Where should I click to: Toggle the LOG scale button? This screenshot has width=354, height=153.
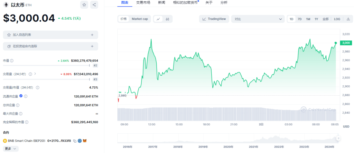337,19
